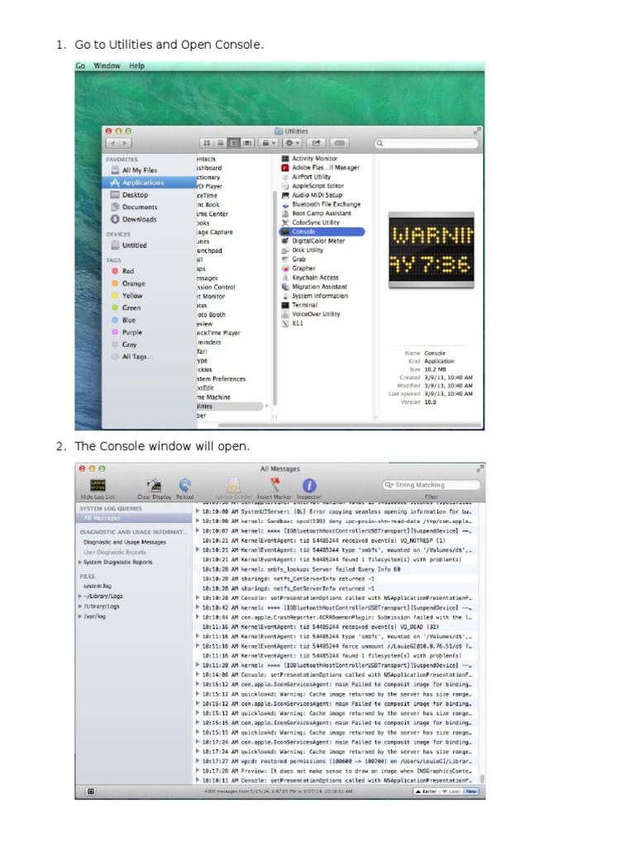This screenshot has height=846, width=635.
Task: Switch Finder to icon view
Action: (206, 143)
